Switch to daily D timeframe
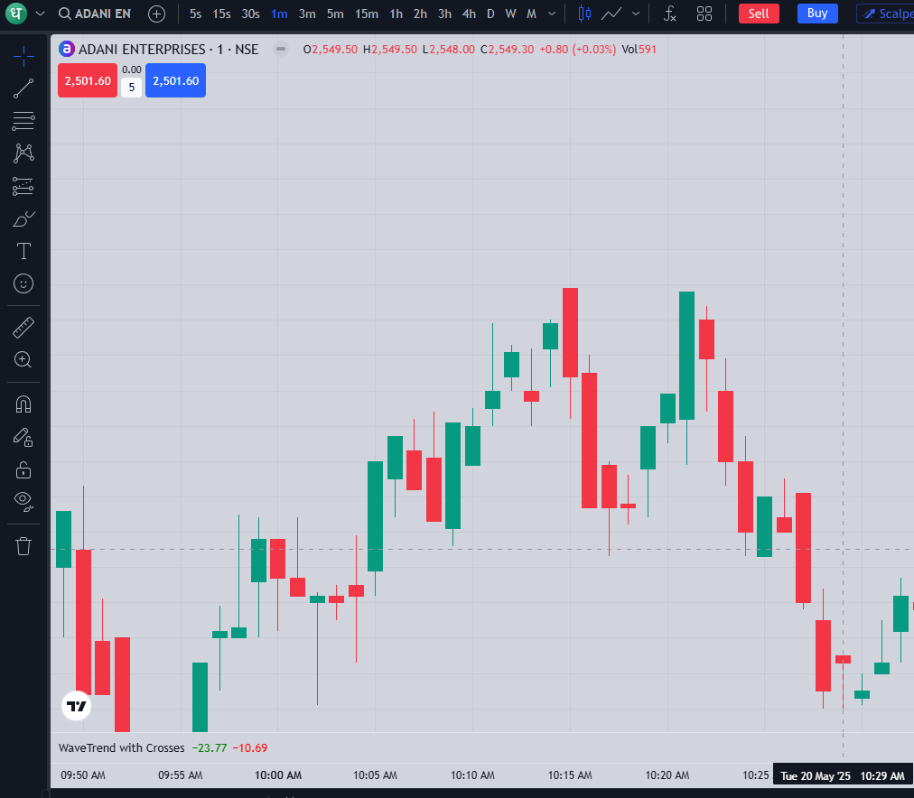The height and width of the screenshot is (798, 914). [490, 14]
